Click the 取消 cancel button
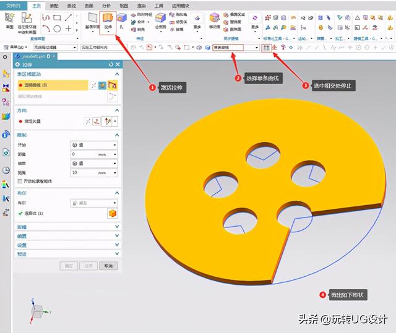This screenshot has height=333, width=396. tap(108, 266)
